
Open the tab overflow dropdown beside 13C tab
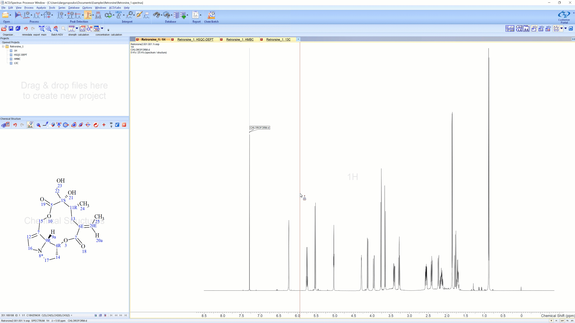click(x=298, y=39)
